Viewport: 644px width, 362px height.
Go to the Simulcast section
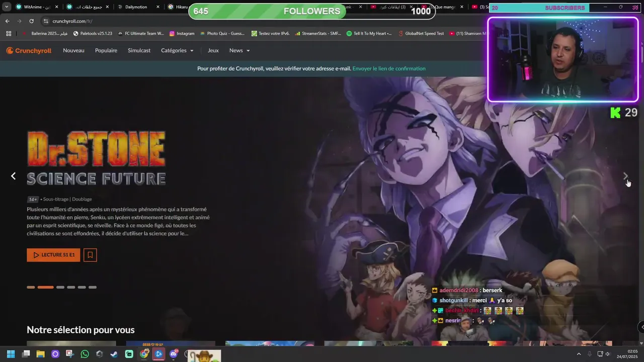139,50
